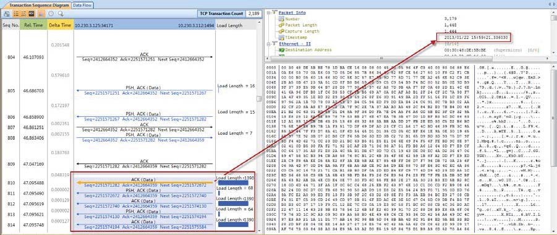The height and width of the screenshot is (235, 557).
Task: Click the first toolbar icon for diagram layout
Action: 7,14
